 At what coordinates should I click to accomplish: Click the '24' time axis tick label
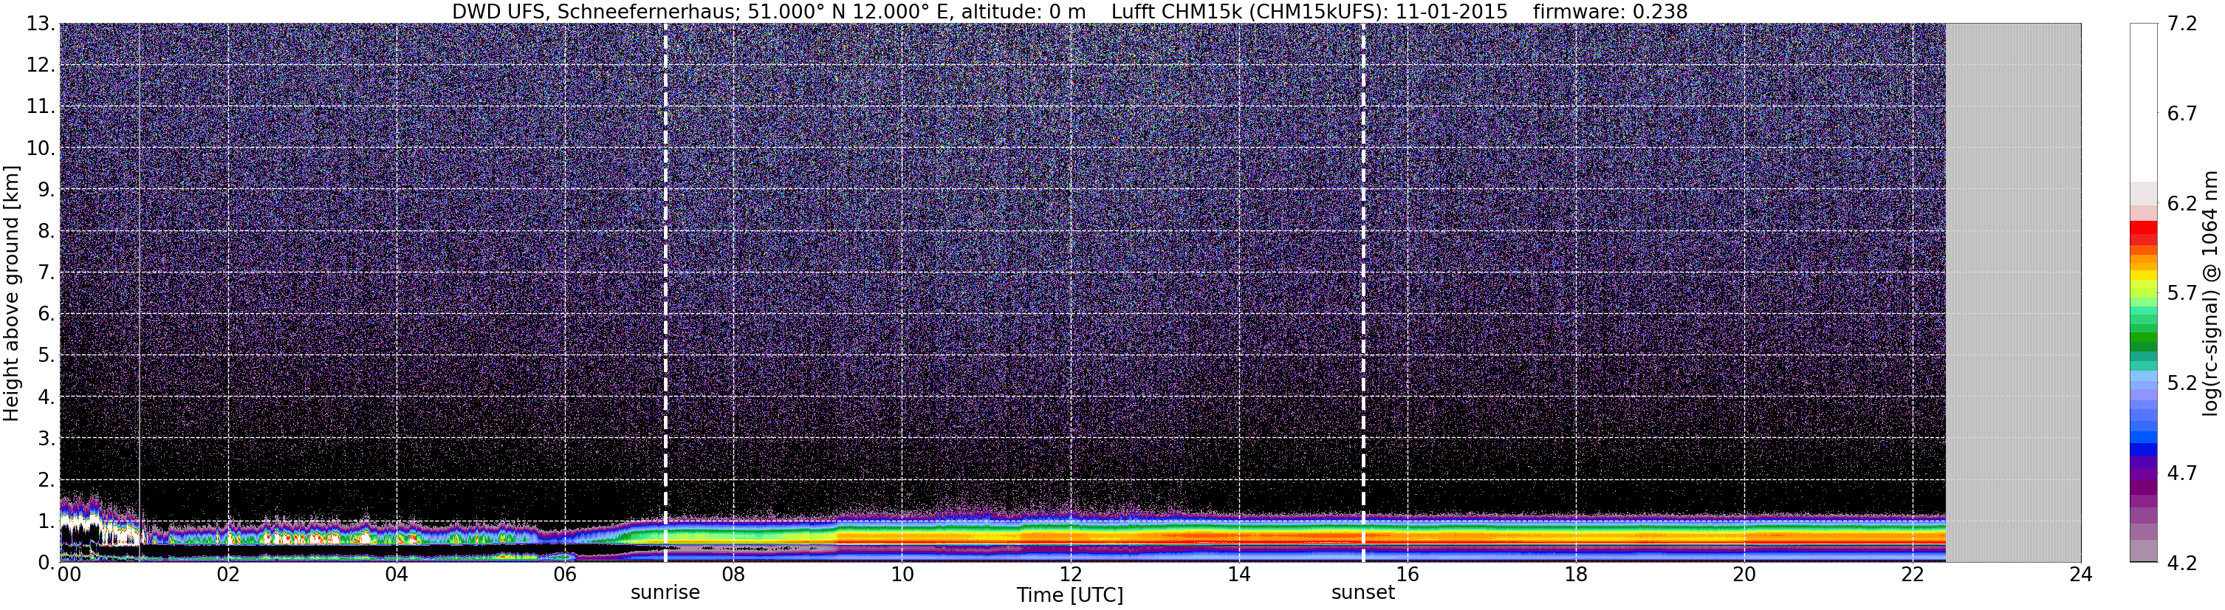2081,575
